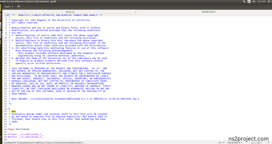Click 'specific prior written permission.' line
The width and height of the screenshot is (272, 144).
point(38,63)
